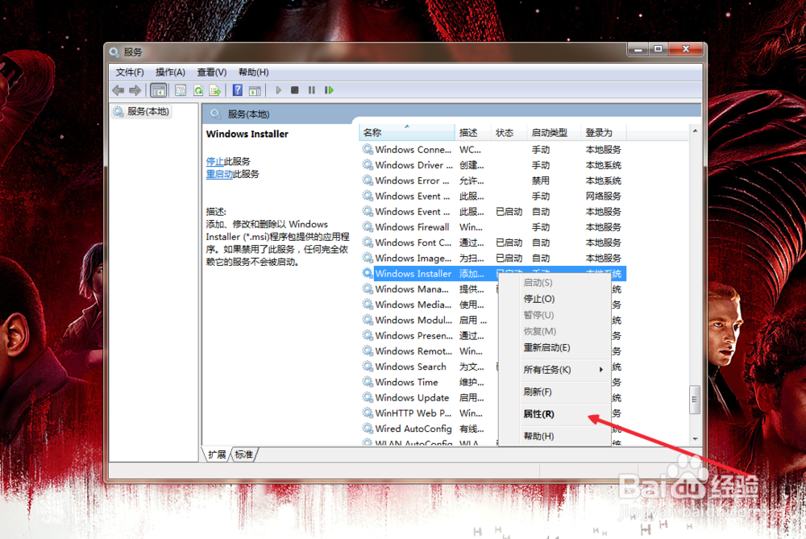
Task: Click the Stop service square icon
Action: coord(294,90)
